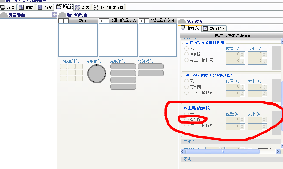Click the plus button beside 动作
The image size is (283, 169).
coord(61,21)
